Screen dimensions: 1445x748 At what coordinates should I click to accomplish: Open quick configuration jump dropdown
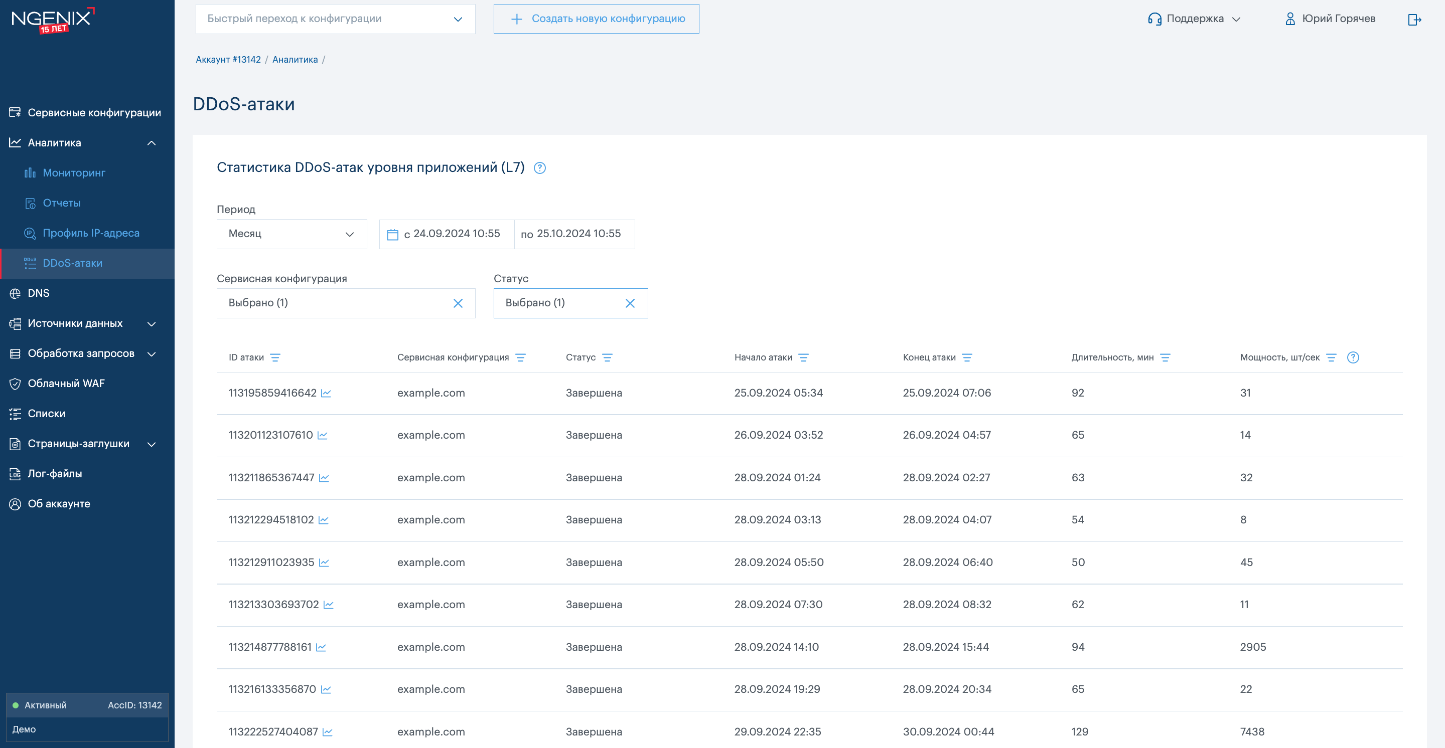pos(335,19)
